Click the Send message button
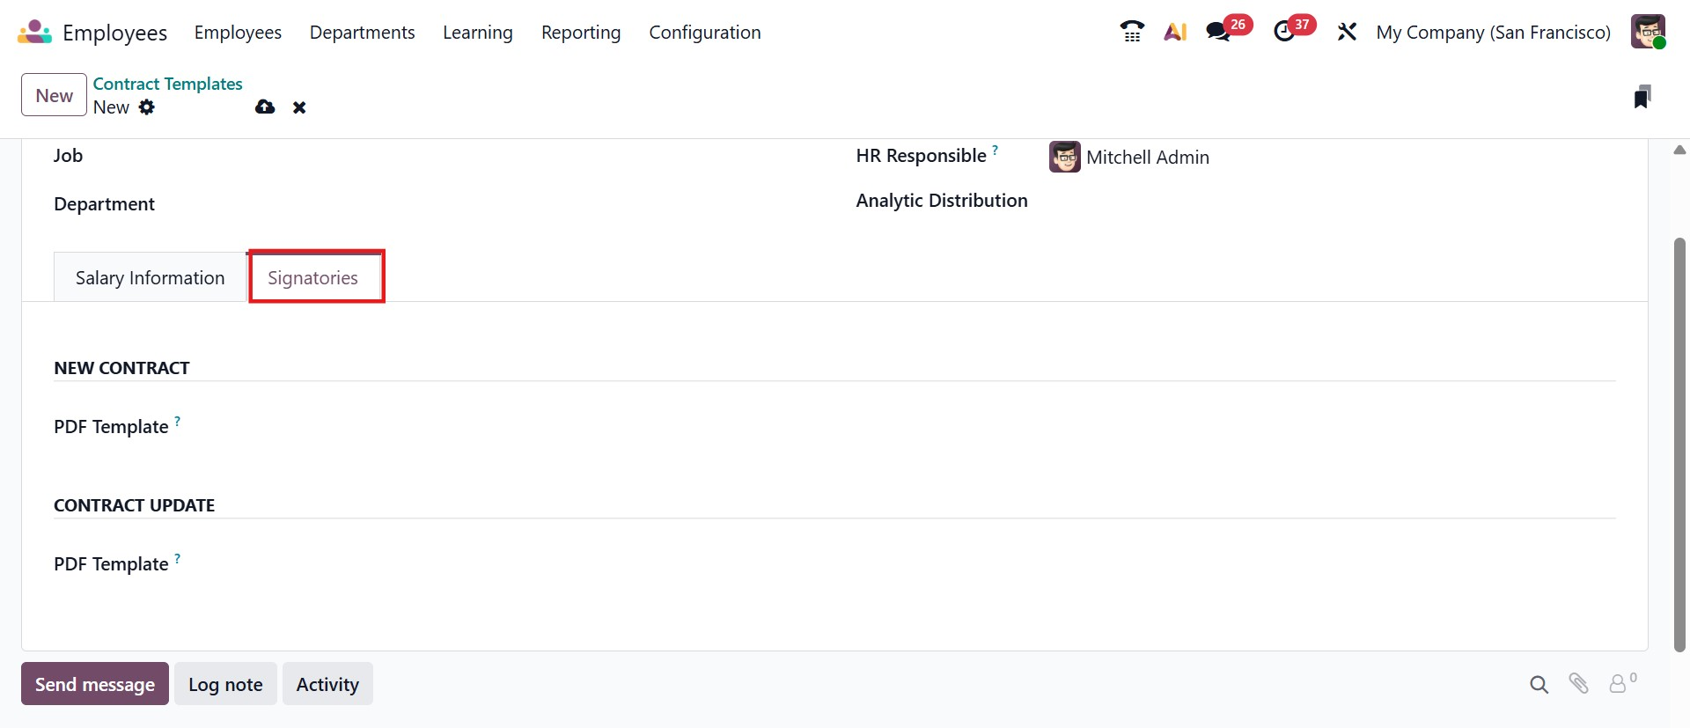This screenshot has width=1690, height=728. coord(95,685)
